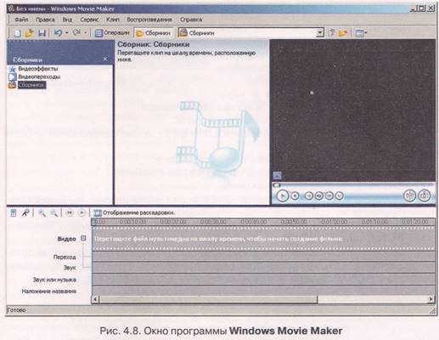The width and height of the screenshot is (439, 340).
Task: Open the Redo history dropdown arrow
Action: (86, 33)
